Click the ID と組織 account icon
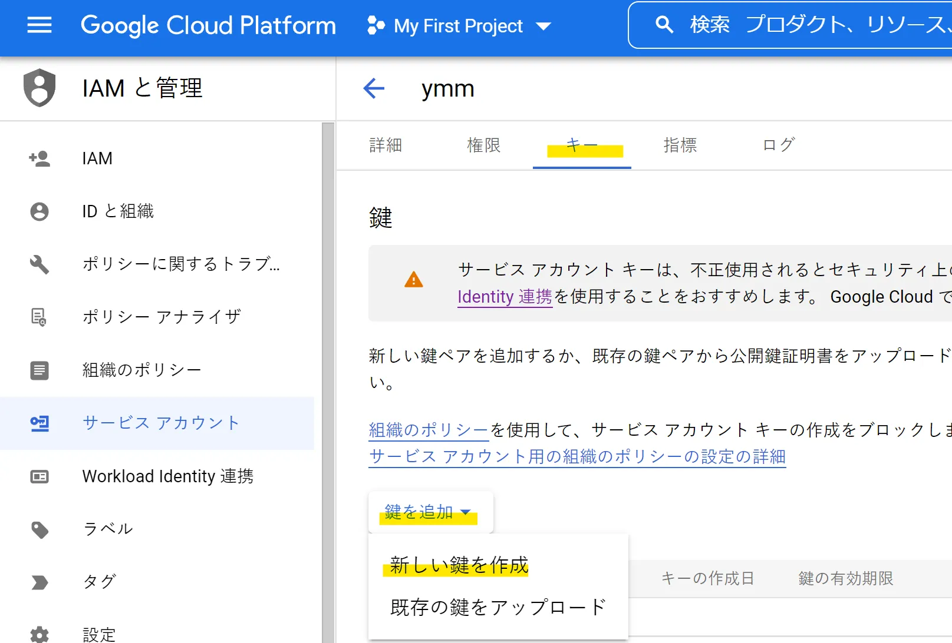 pos(39,211)
